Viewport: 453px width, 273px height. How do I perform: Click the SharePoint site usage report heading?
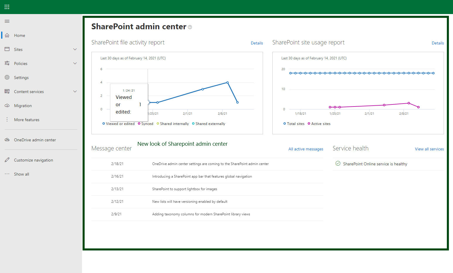[x=308, y=42]
